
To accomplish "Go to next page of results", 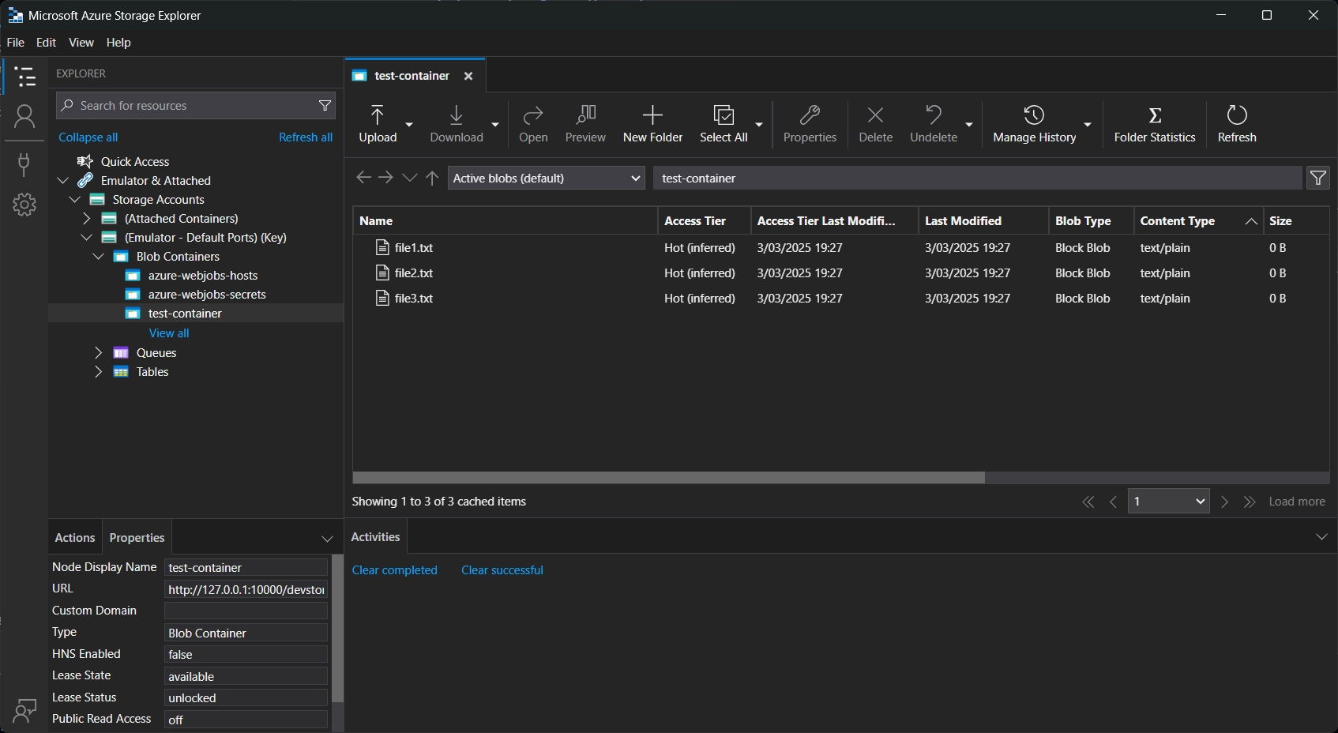I will tap(1225, 502).
